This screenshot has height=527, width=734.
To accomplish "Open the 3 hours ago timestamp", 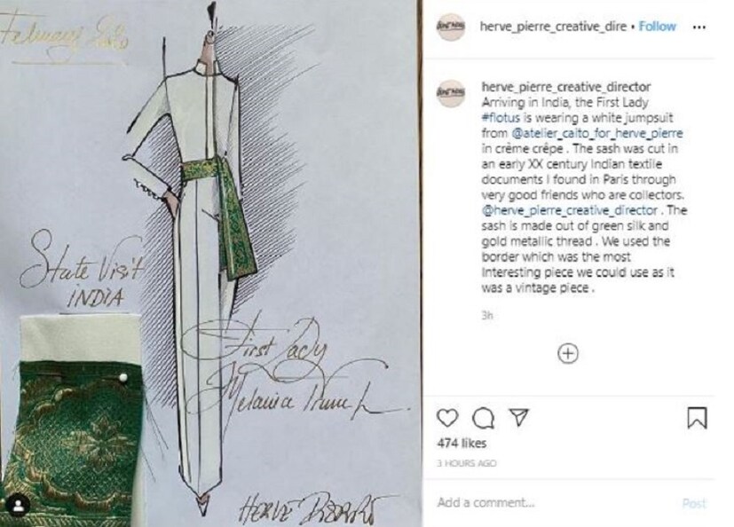I will (466, 463).
